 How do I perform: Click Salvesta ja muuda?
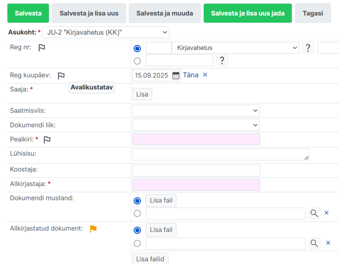[165, 13]
